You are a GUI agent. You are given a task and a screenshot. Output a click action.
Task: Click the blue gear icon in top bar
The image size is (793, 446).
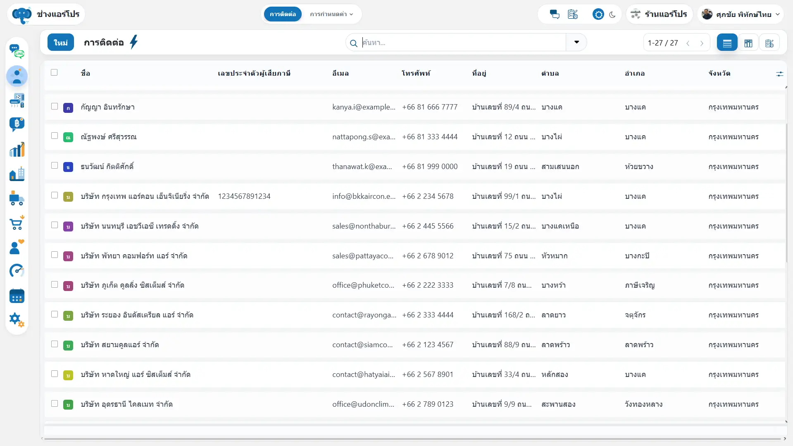[x=598, y=14]
